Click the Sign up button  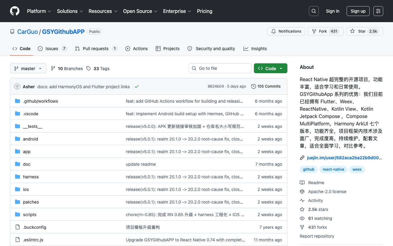pyautogui.click(x=358, y=11)
